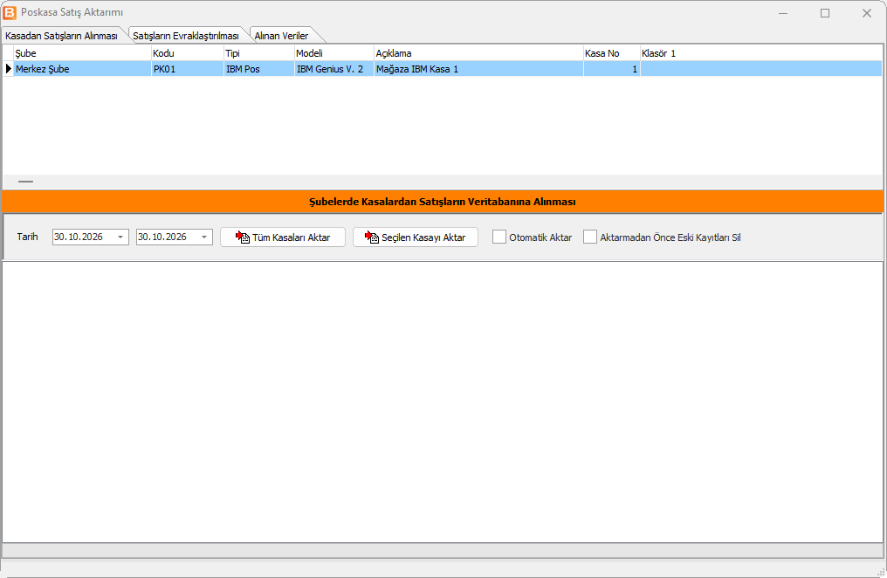This screenshot has height=578, width=887.
Task: Select the Merkez Şube cell
Action: (x=83, y=69)
